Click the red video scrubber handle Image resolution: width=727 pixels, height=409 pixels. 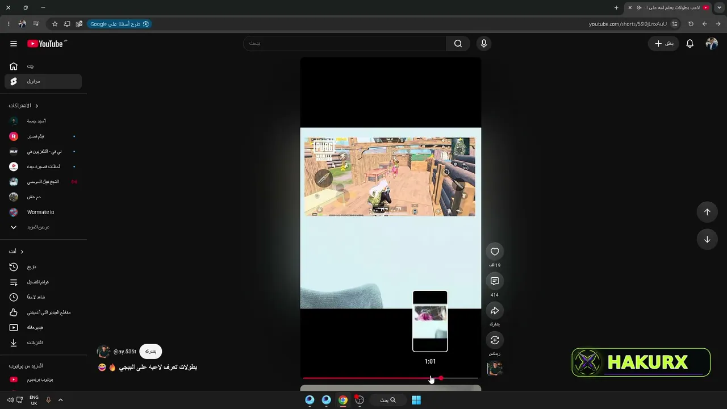(x=441, y=378)
